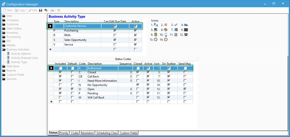Toggle Can Edit Due Date for RMA
This screenshot has height=137, width=290.
click(115, 35)
